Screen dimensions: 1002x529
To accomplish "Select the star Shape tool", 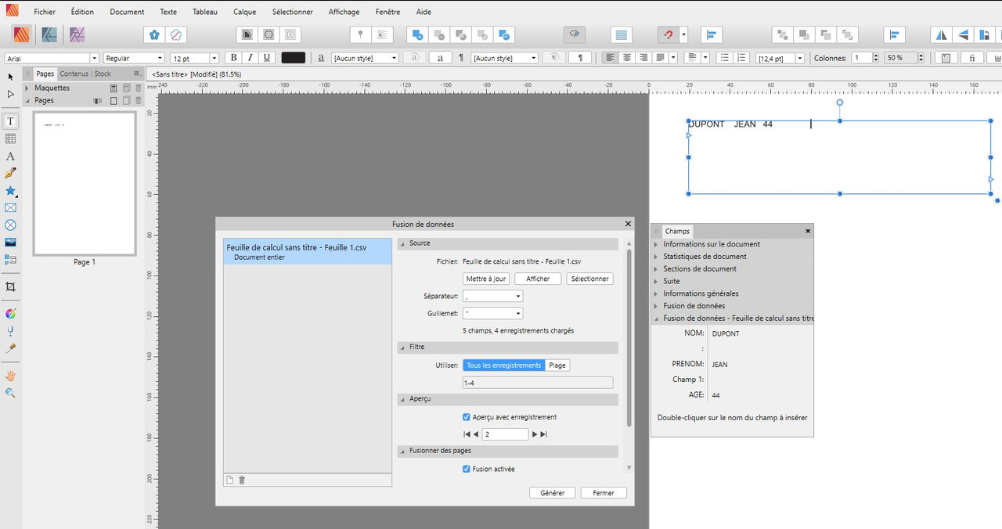I will 10,191.
